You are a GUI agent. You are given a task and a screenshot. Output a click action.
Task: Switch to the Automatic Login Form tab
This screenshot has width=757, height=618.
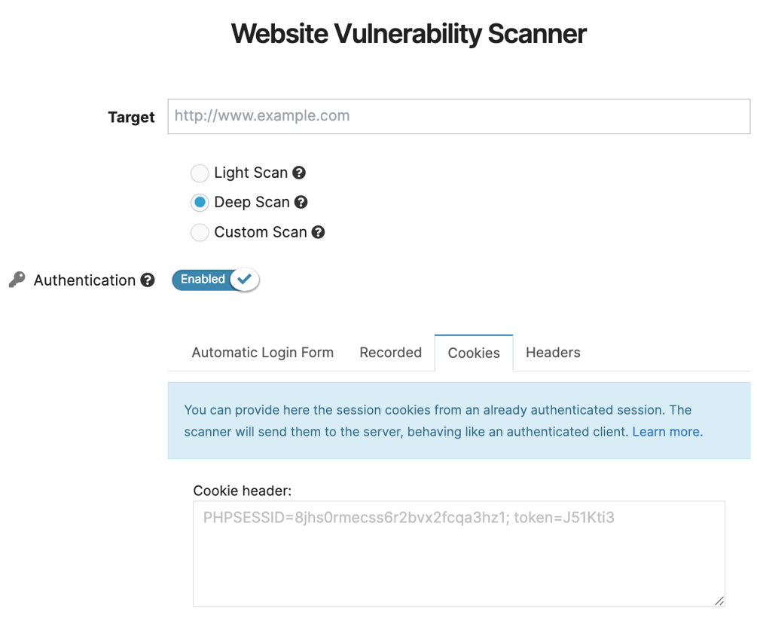262,352
